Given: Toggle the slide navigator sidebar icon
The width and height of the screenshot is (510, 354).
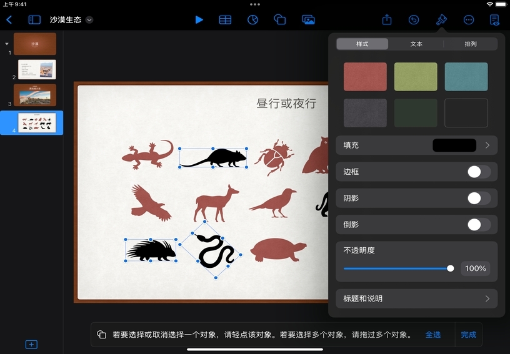Looking at the screenshot, I should coord(34,20).
